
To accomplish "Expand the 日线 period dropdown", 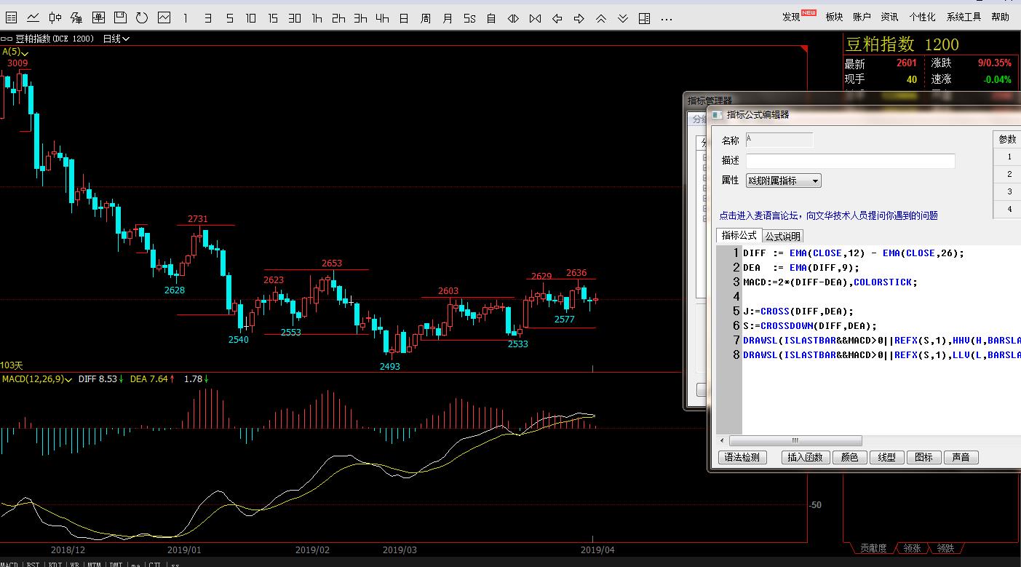I will point(116,39).
